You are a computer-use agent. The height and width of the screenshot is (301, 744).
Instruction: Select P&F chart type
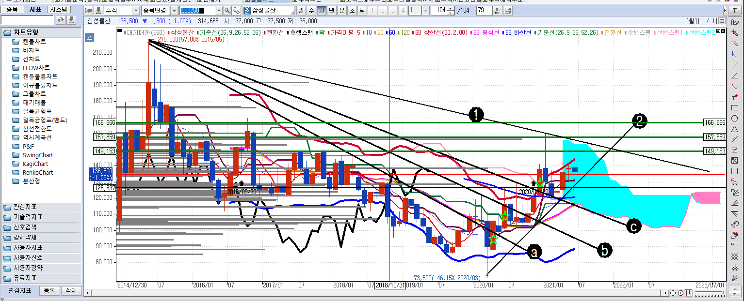click(29, 146)
